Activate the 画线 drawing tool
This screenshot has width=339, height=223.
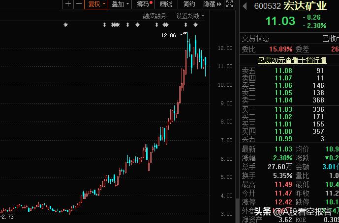click(x=166, y=4)
